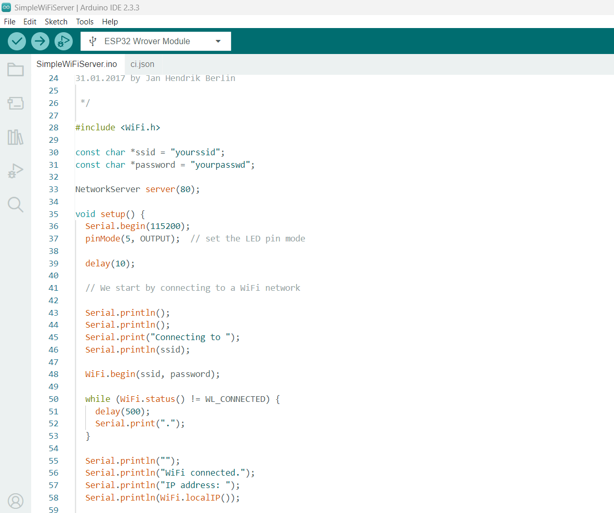This screenshot has width=614, height=513.
Task: Click 'Serial.println();' on line 44
Action: click(128, 325)
